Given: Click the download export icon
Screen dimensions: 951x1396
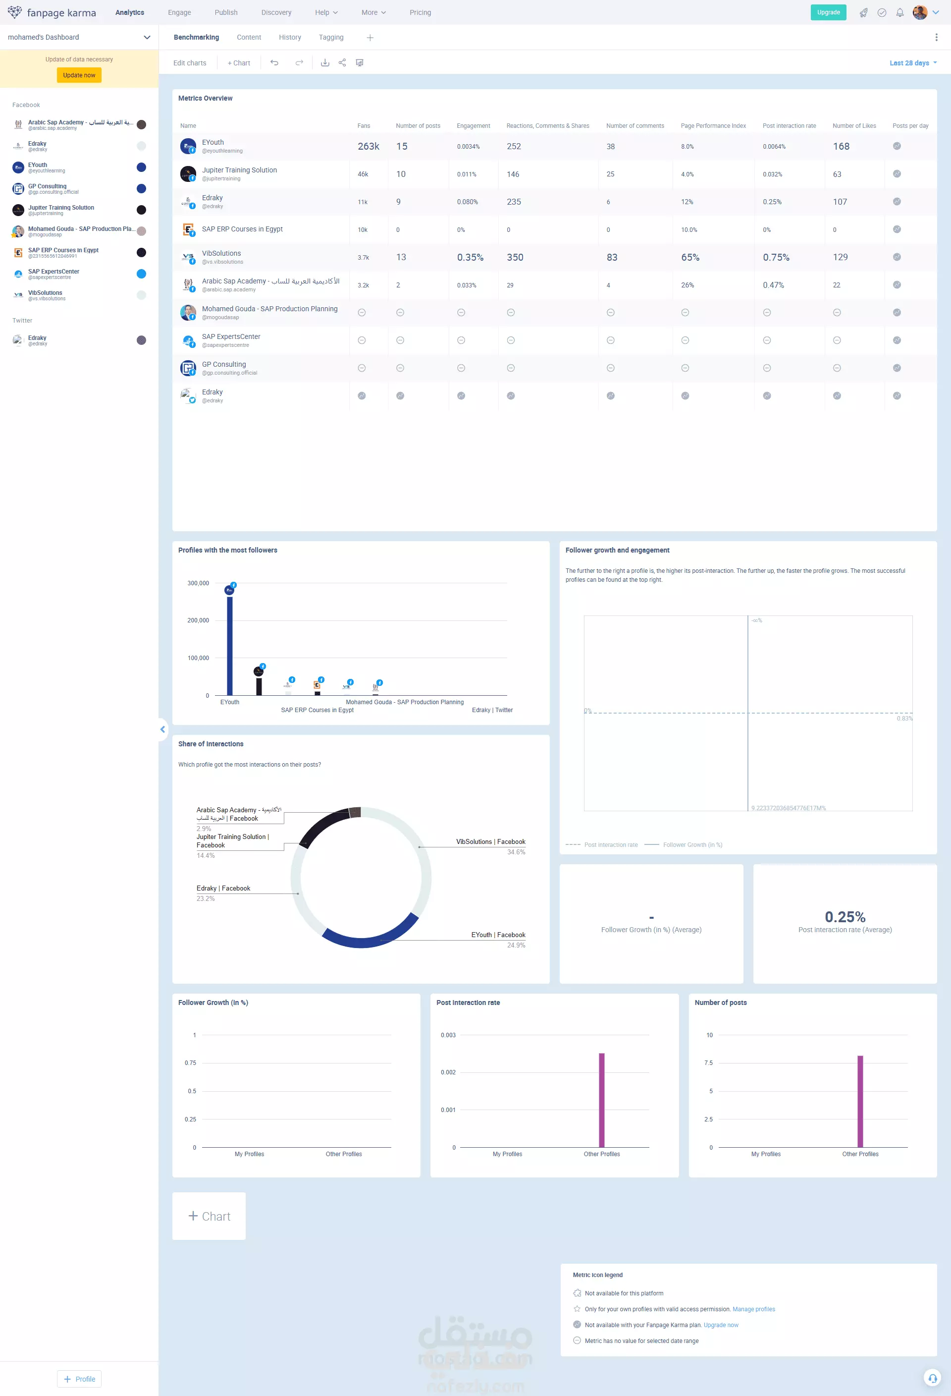Looking at the screenshot, I should pyautogui.click(x=325, y=62).
